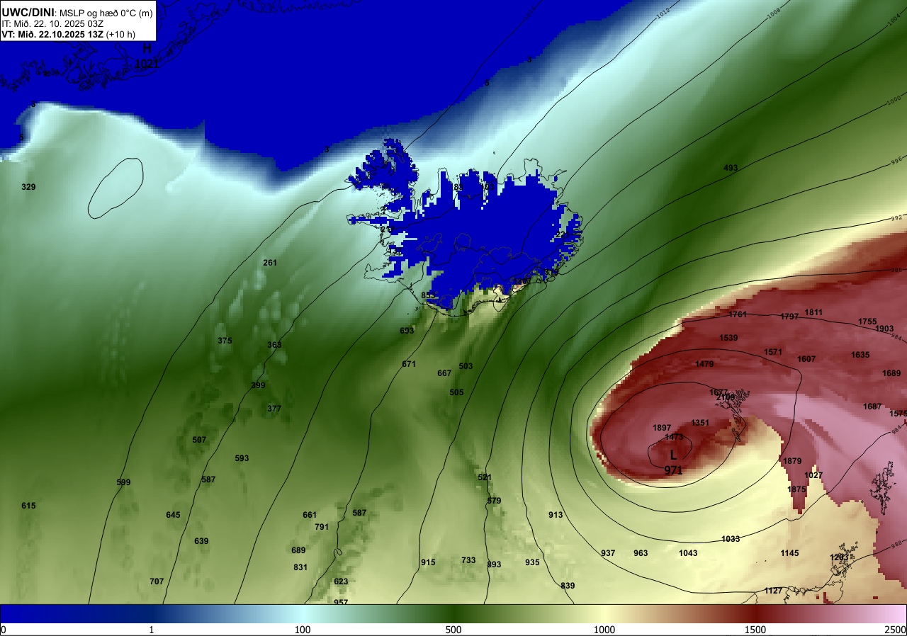
Task: Click the height value 645
Action: click(173, 515)
